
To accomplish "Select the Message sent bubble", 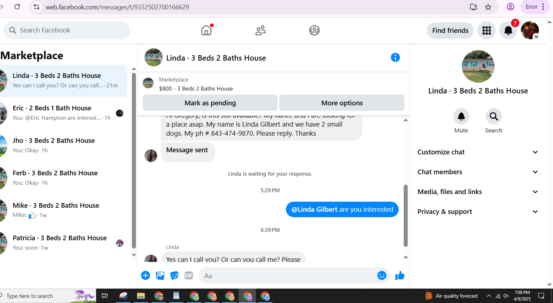I will (188, 152).
